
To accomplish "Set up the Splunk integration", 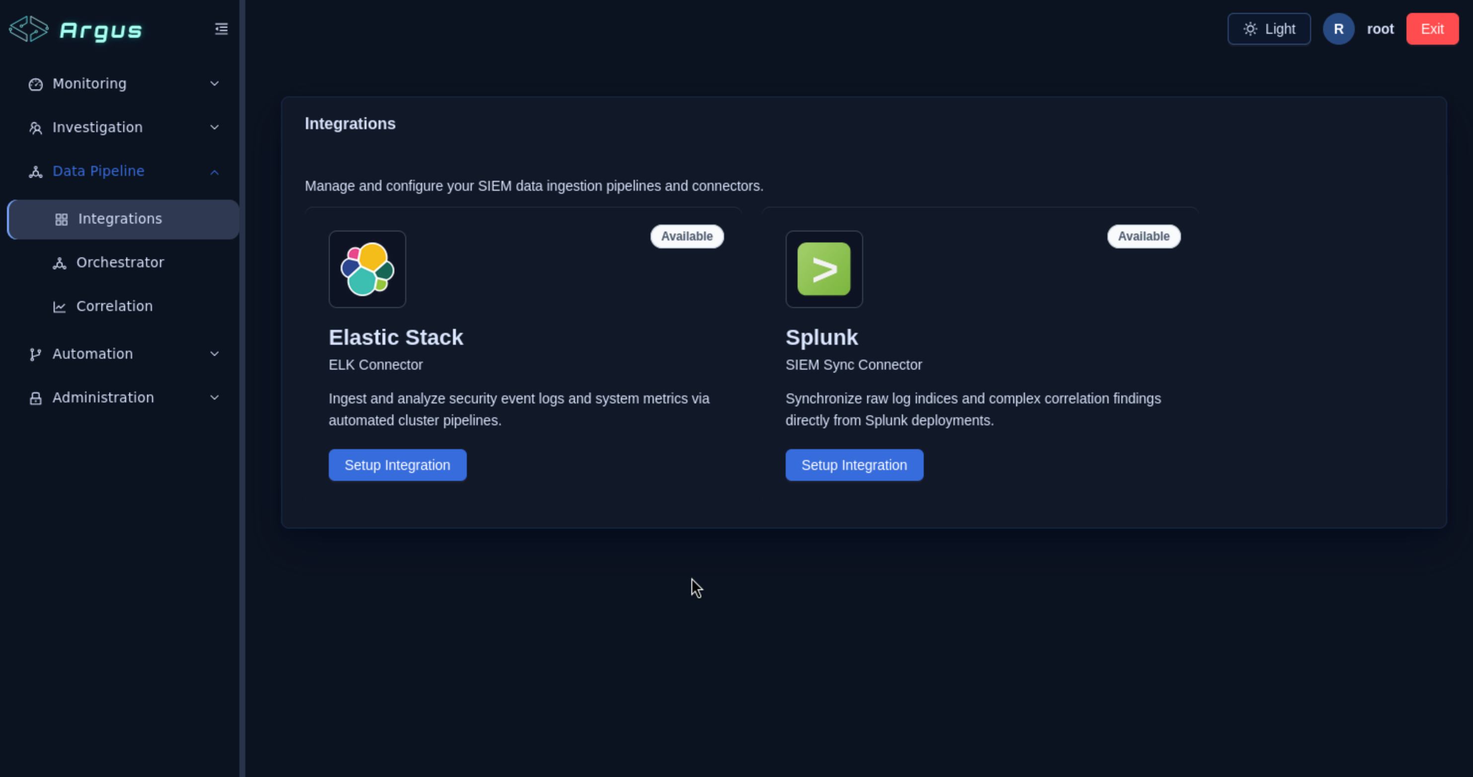I will click(854, 465).
